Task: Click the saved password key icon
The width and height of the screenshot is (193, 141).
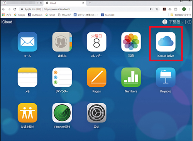Action: pyautogui.click(x=151, y=9)
